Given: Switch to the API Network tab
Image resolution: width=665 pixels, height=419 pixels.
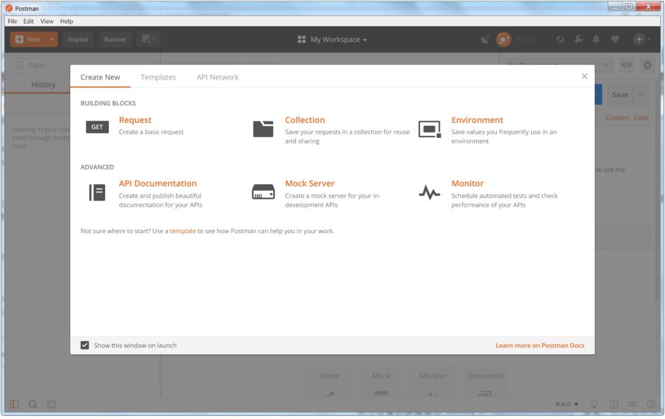Looking at the screenshot, I should coord(217,77).
